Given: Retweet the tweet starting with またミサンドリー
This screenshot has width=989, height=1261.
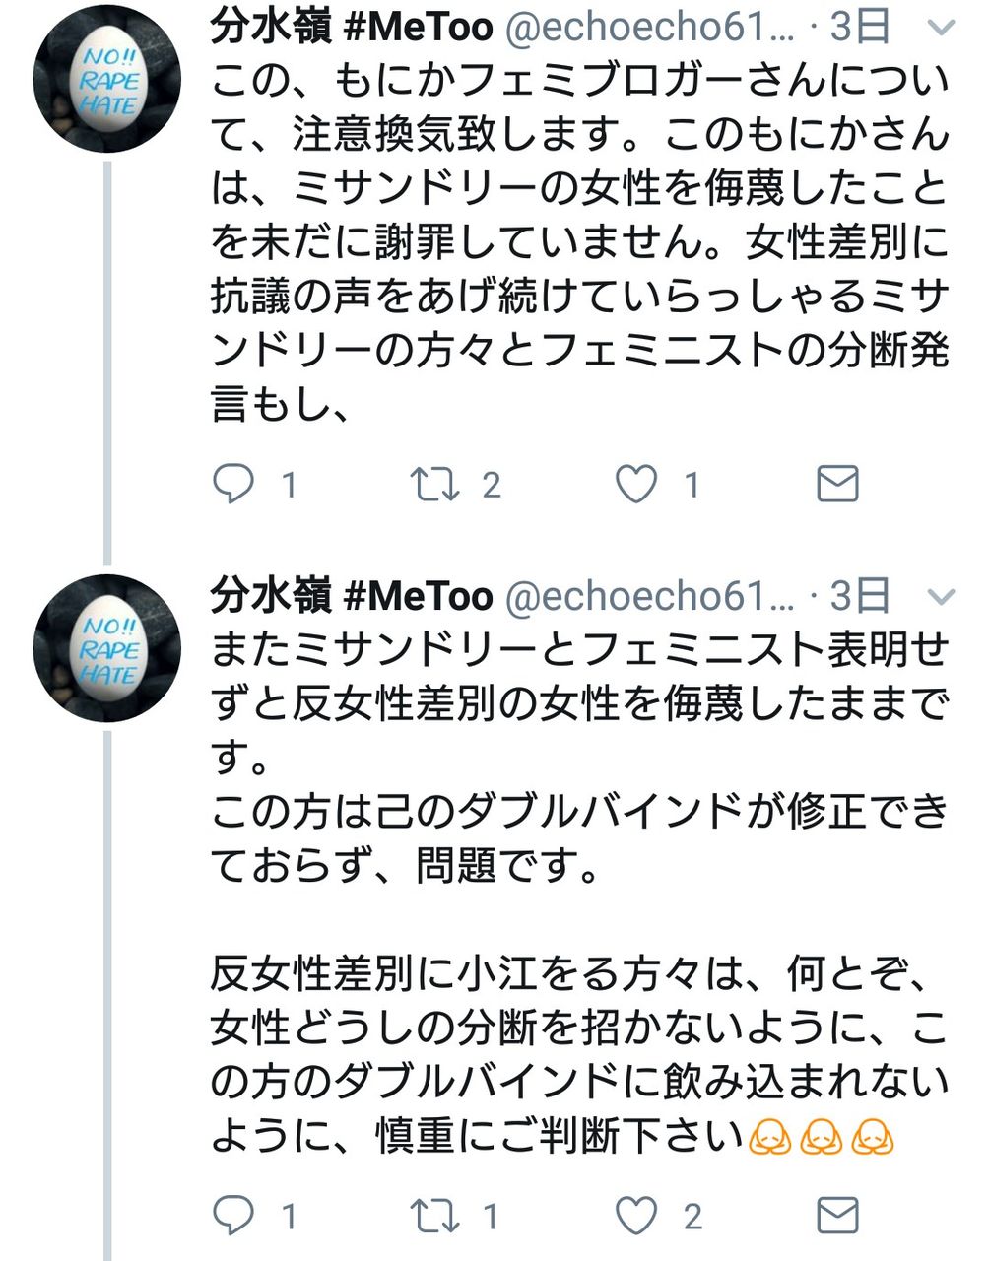Looking at the screenshot, I should (x=432, y=1217).
